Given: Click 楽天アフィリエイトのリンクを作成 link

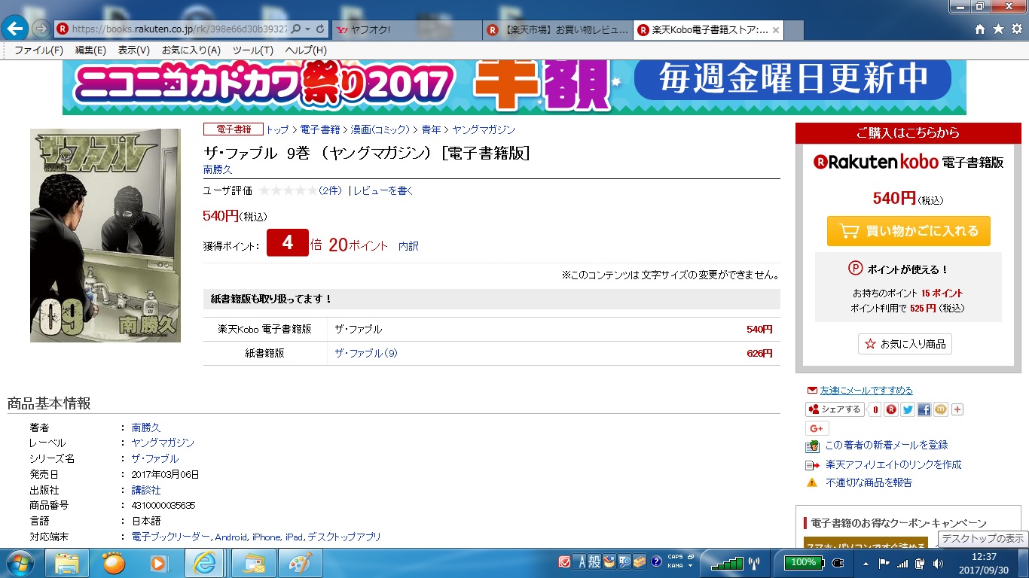Looking at the screenshot, I should [x=893, y=465].
